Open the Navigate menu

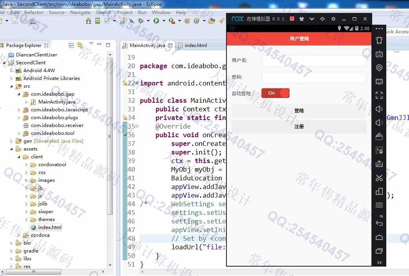[x=80, y=12]
